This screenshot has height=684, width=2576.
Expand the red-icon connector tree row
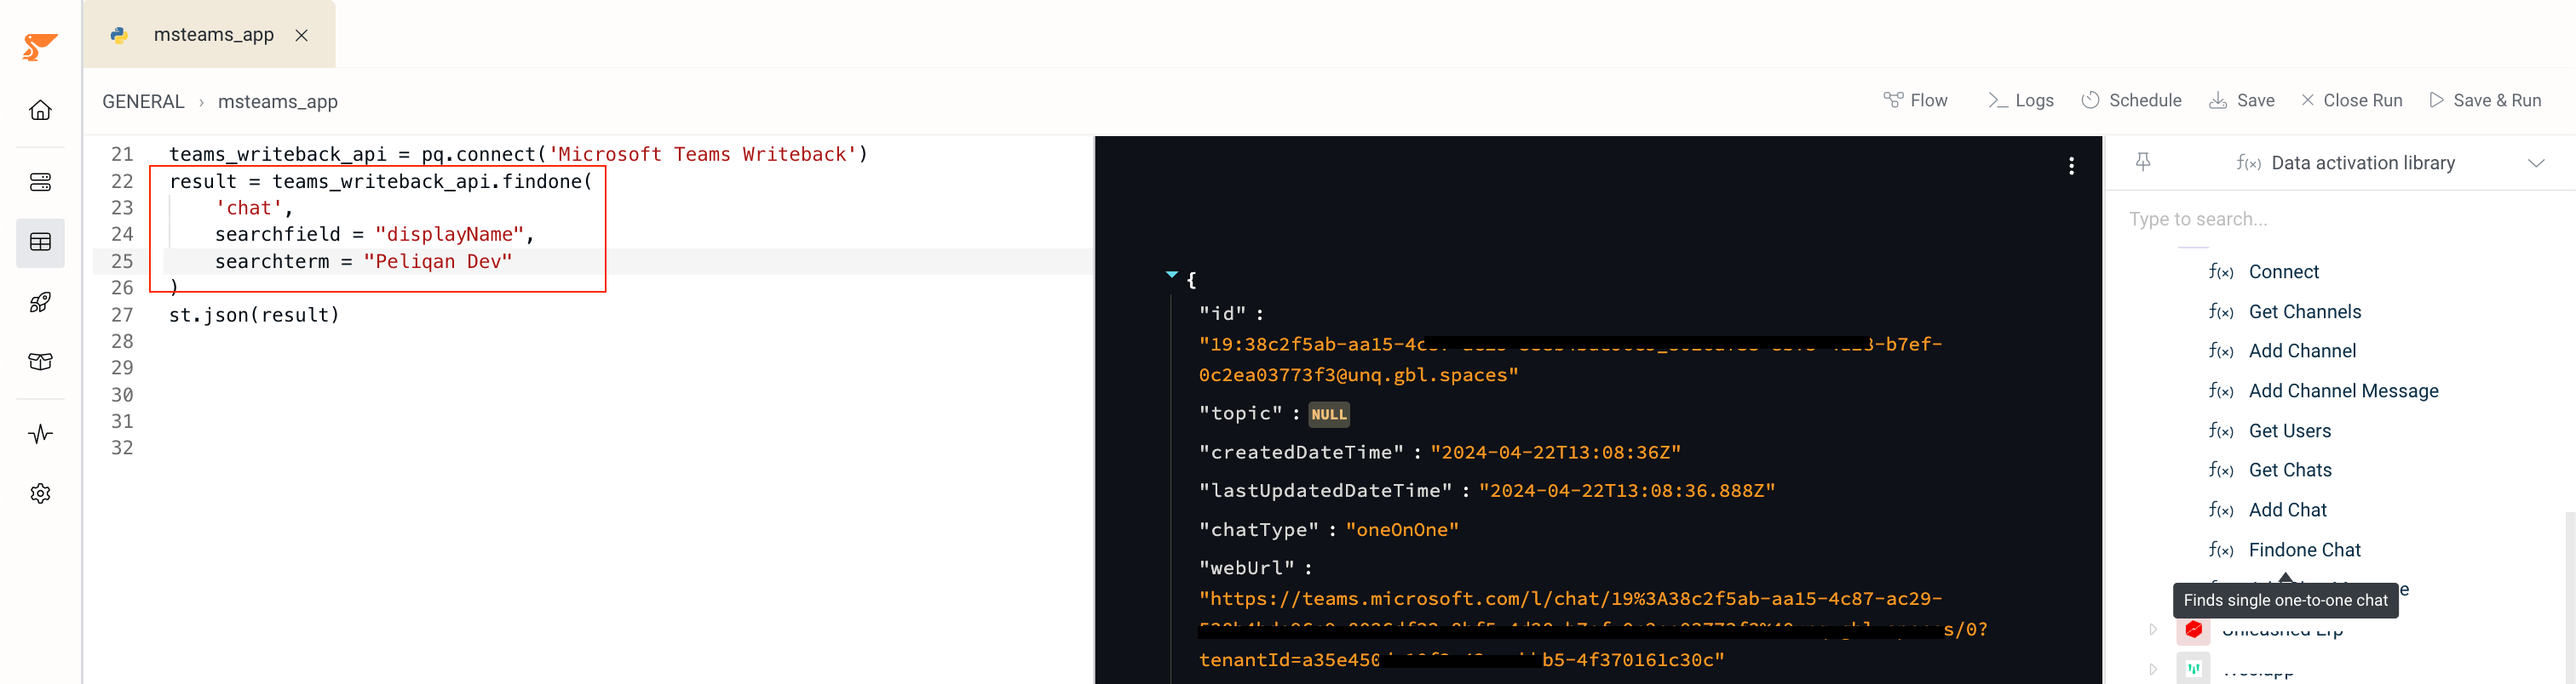coord(2153,629)
